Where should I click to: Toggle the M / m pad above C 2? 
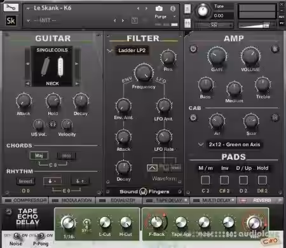pos(205,180)
